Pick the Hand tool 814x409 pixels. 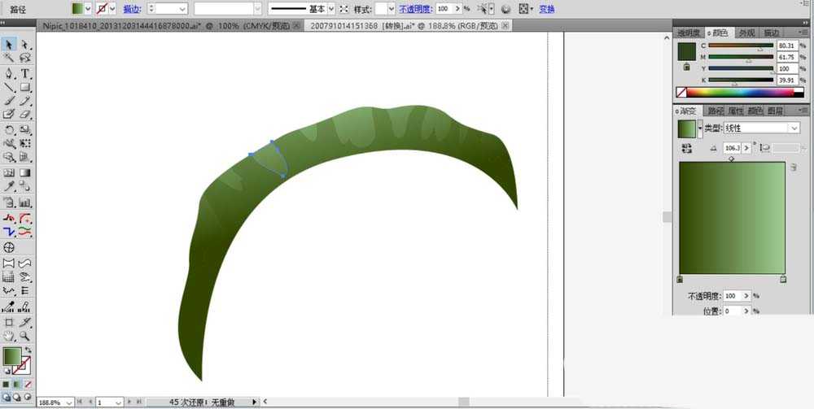pos(9,335)
